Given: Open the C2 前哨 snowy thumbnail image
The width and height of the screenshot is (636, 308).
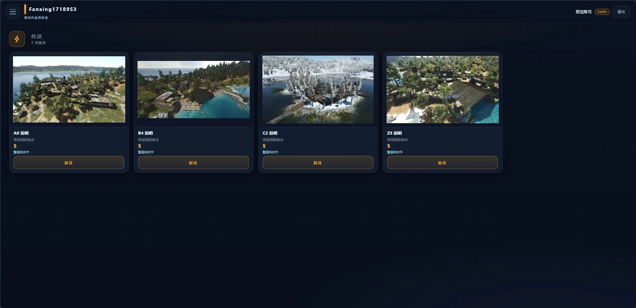Looking at the screenshot, I should 318,89.
